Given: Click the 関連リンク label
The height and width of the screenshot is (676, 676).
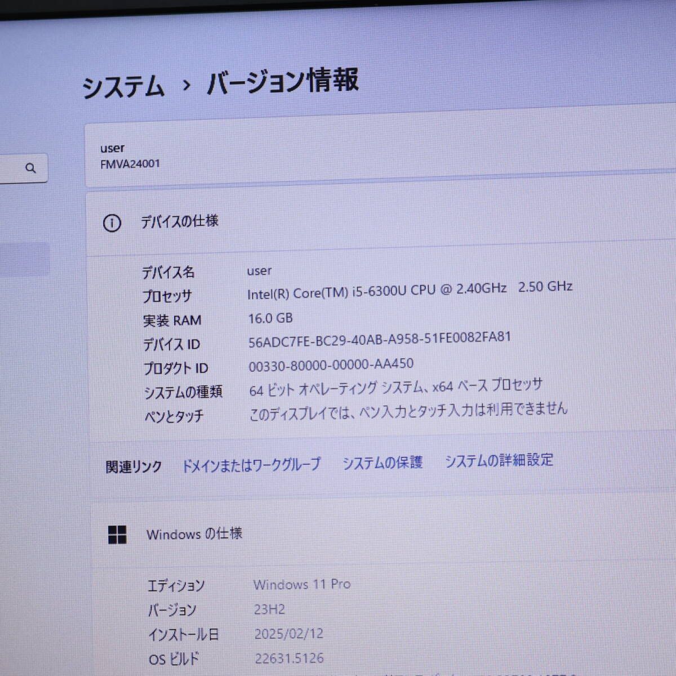Looking at the screenshot, I should point(134,467).
